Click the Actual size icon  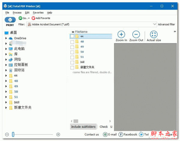154,34
